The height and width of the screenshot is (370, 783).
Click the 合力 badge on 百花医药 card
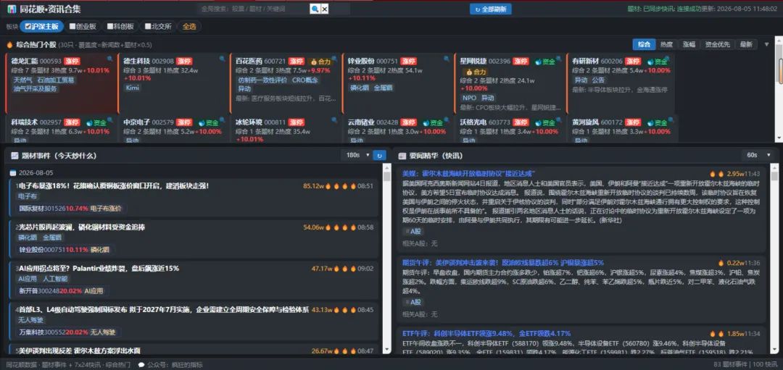[320, 62]
